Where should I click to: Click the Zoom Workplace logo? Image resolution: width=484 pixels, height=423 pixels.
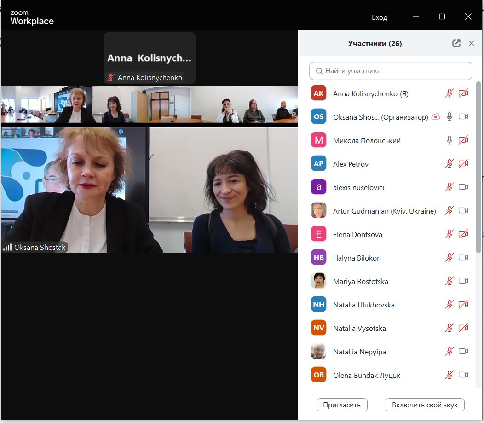tap(32, 17)
